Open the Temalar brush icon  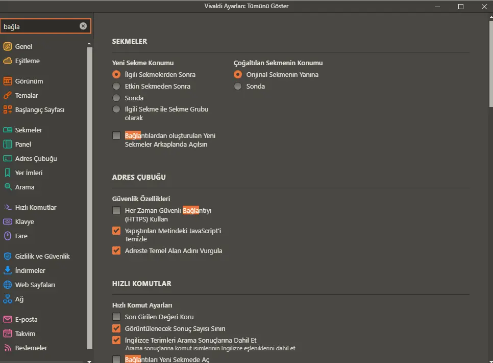point(8,95)
